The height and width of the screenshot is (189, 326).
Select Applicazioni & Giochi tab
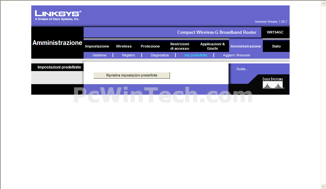[x=212, y=46]
